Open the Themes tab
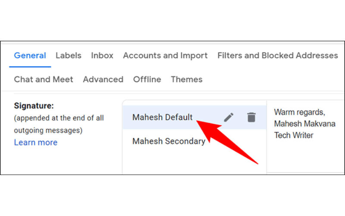345x216 pixels. (187, 79)
